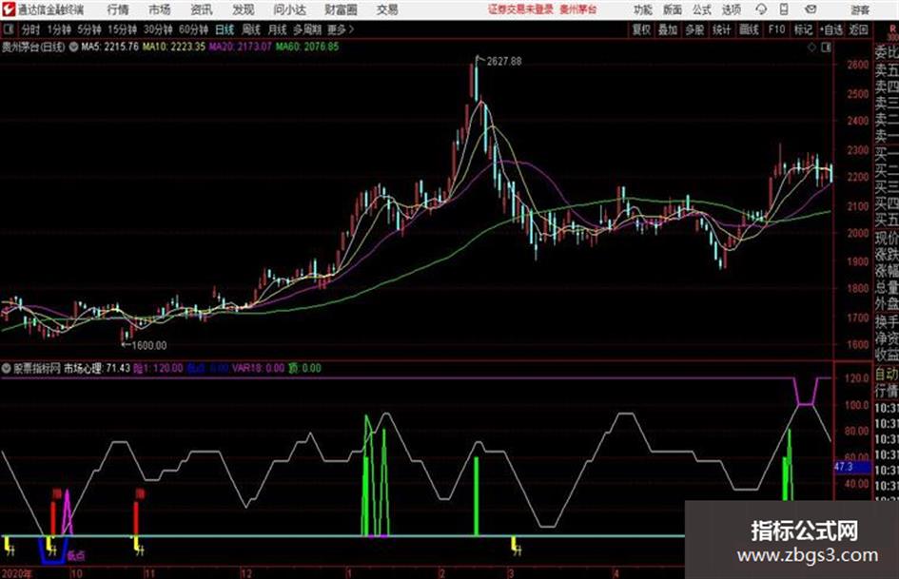Click the 贵州茅台(日线) chart title
The image size is (899, 579).
(x=33, y=47)
